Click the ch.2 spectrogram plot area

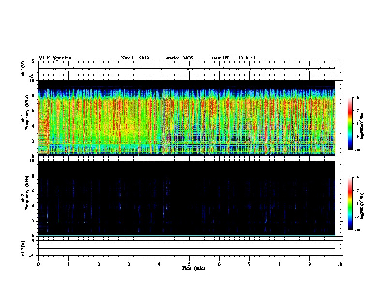click(187, 198)
